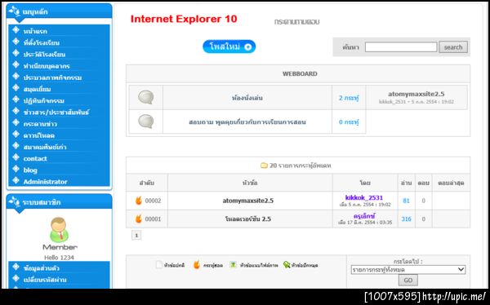
Task: Click the blank page icon in the legend
Action: point(159,265)
